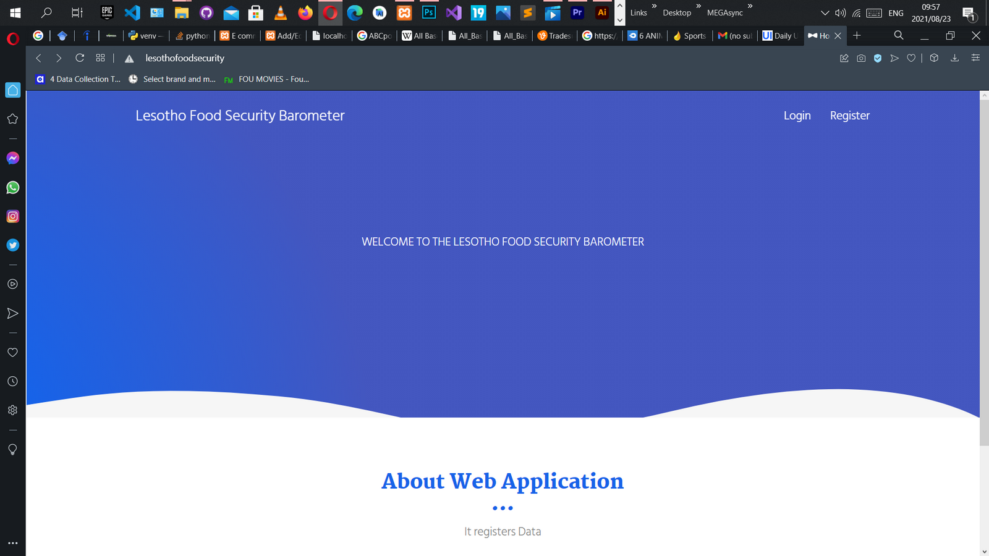Open History from the sidebar clock icon

pos(12,381)
